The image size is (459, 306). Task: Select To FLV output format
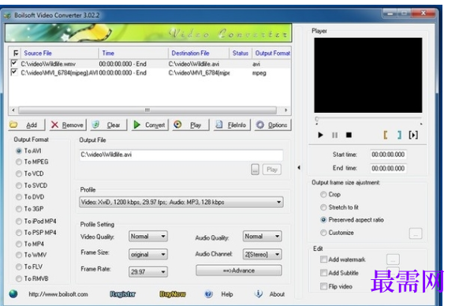(19, 267)
